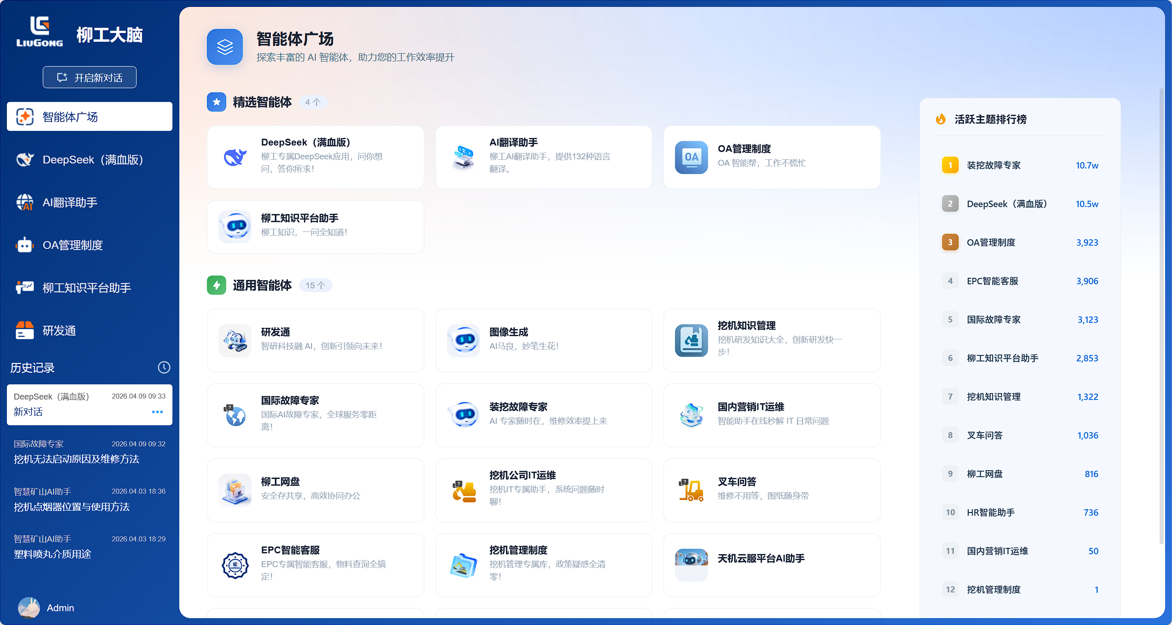Viewport: 1172px width, 625px height.
Task: Open DeepSeek（满血版） from sidebar menu
Action: [90, 159]
